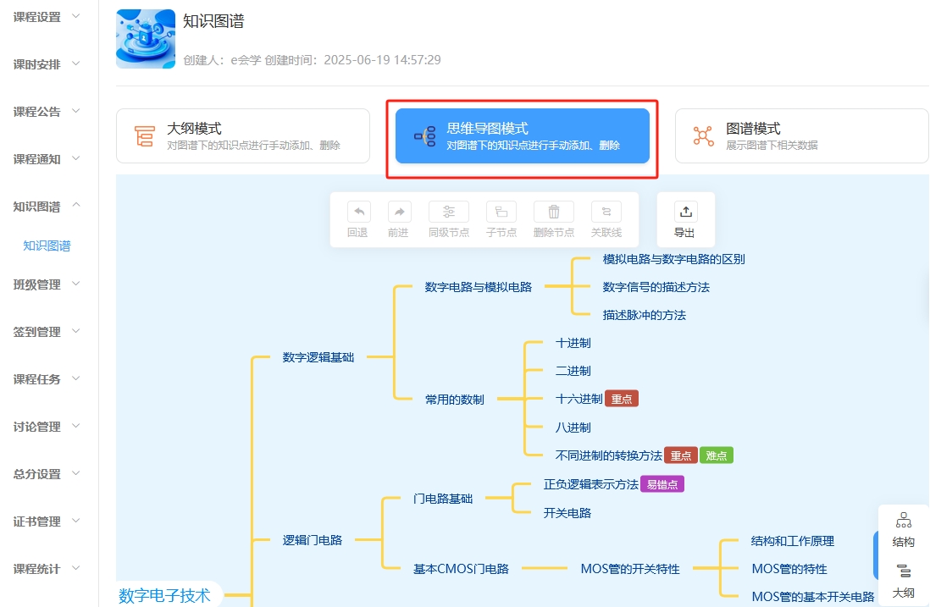Select the 数字逻辑基础 mind map node

[318, 357]
